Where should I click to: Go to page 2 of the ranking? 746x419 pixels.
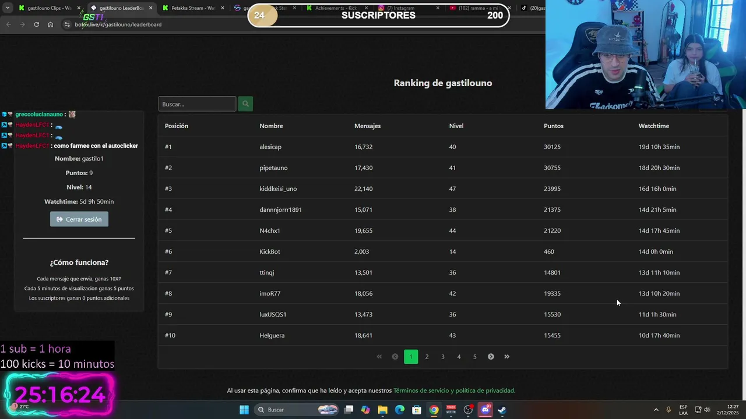coord(427,357)
